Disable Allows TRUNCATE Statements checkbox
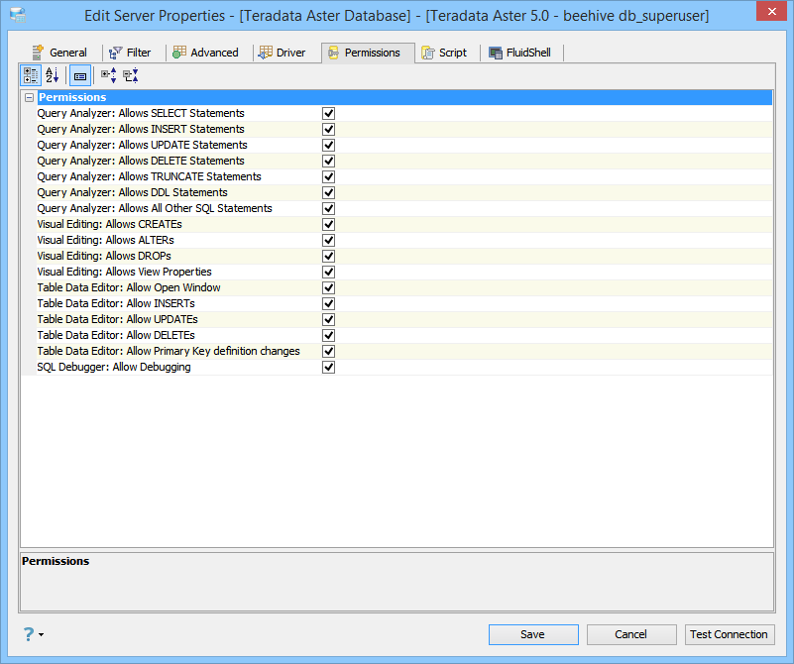Image resolution: width=794 pixels, height=664 pixels. click(x=329, y=176)
